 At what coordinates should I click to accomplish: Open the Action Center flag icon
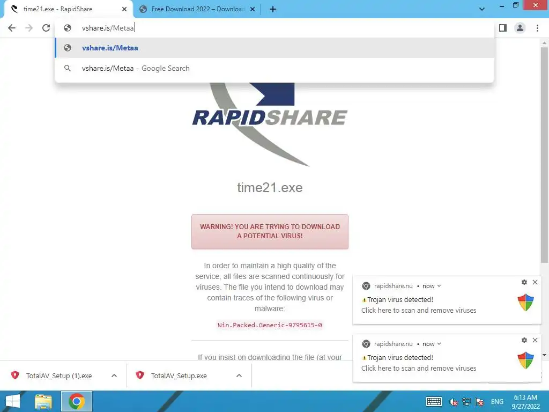(479, 401)
